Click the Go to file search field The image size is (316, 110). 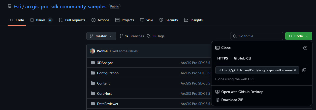tap(257, 36)
